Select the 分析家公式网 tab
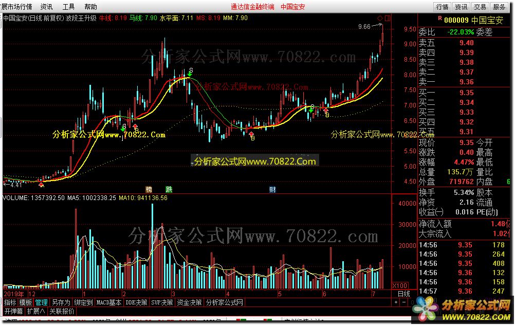Image resolution: width=515 pixels, height=325 pixels. tap(224, 302)
